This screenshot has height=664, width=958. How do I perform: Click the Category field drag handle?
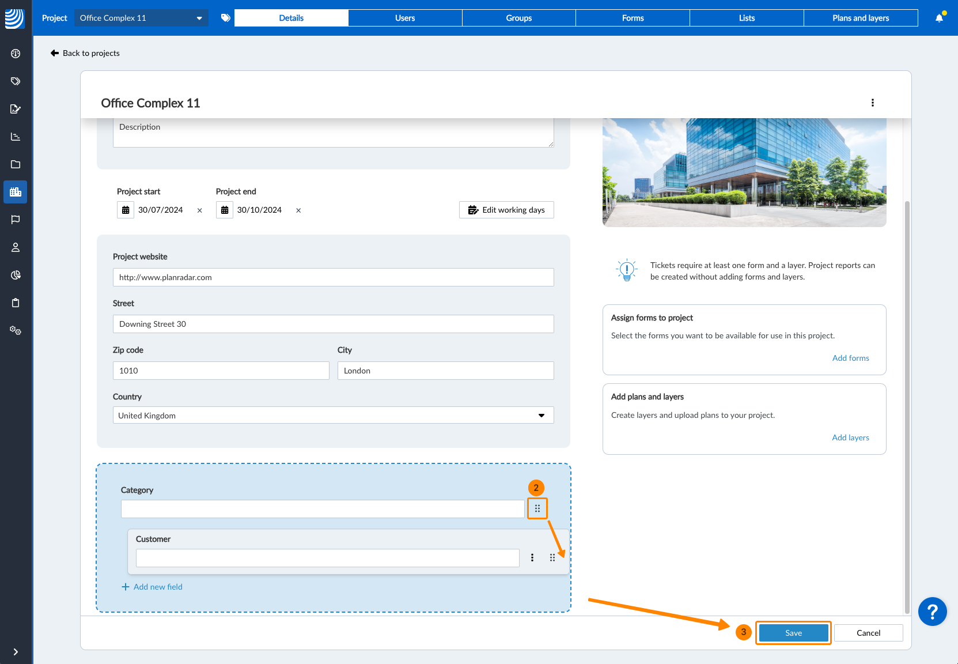point(537,508)
